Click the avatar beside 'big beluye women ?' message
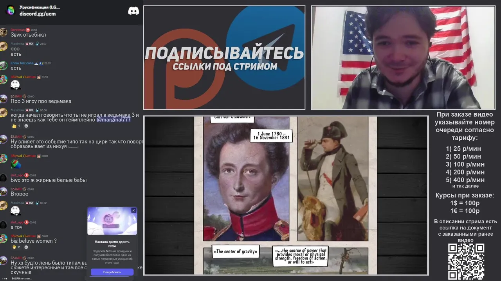The height and width of the screenshot is (281, 501). point(4,238)
